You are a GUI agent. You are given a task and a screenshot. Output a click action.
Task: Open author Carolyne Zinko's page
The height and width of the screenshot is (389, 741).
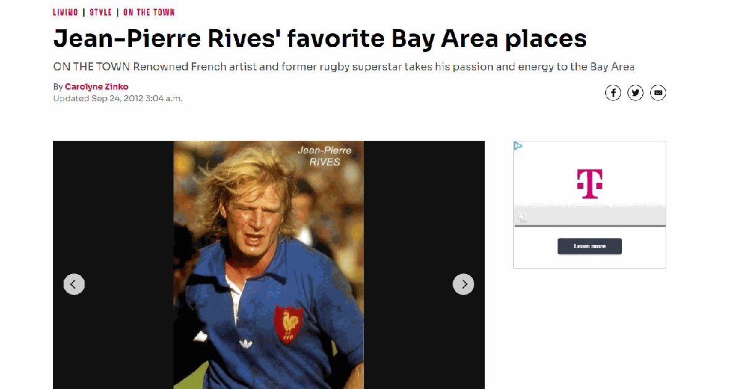(x=96, y=87)
